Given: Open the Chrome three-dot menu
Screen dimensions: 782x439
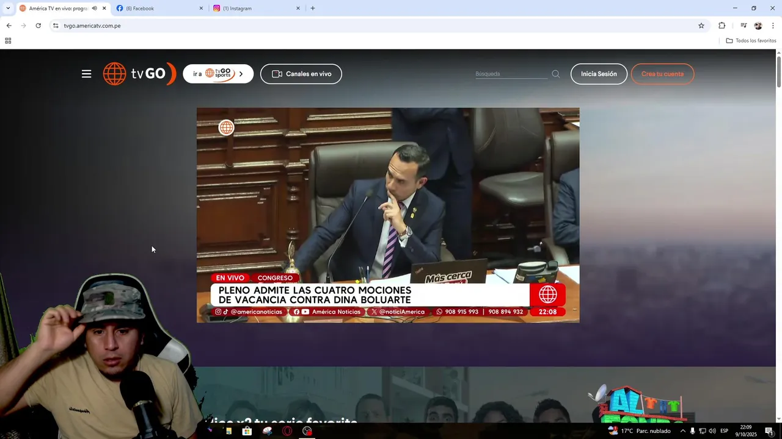Looking at the screenshot, I should click(x=773, y=26).
